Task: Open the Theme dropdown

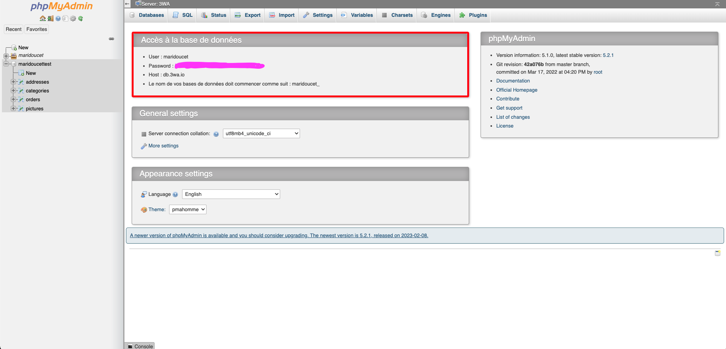Action: click(x=187, y=209)
